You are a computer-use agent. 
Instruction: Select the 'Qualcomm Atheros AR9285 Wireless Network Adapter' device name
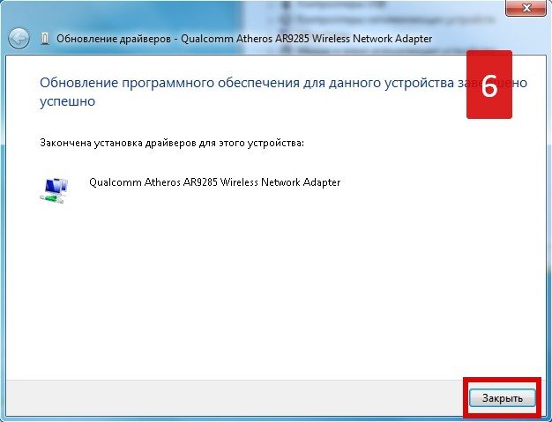(215, 182)
